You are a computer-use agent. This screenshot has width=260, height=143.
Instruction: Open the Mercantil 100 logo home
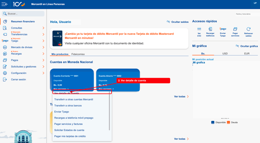(19, 4)
